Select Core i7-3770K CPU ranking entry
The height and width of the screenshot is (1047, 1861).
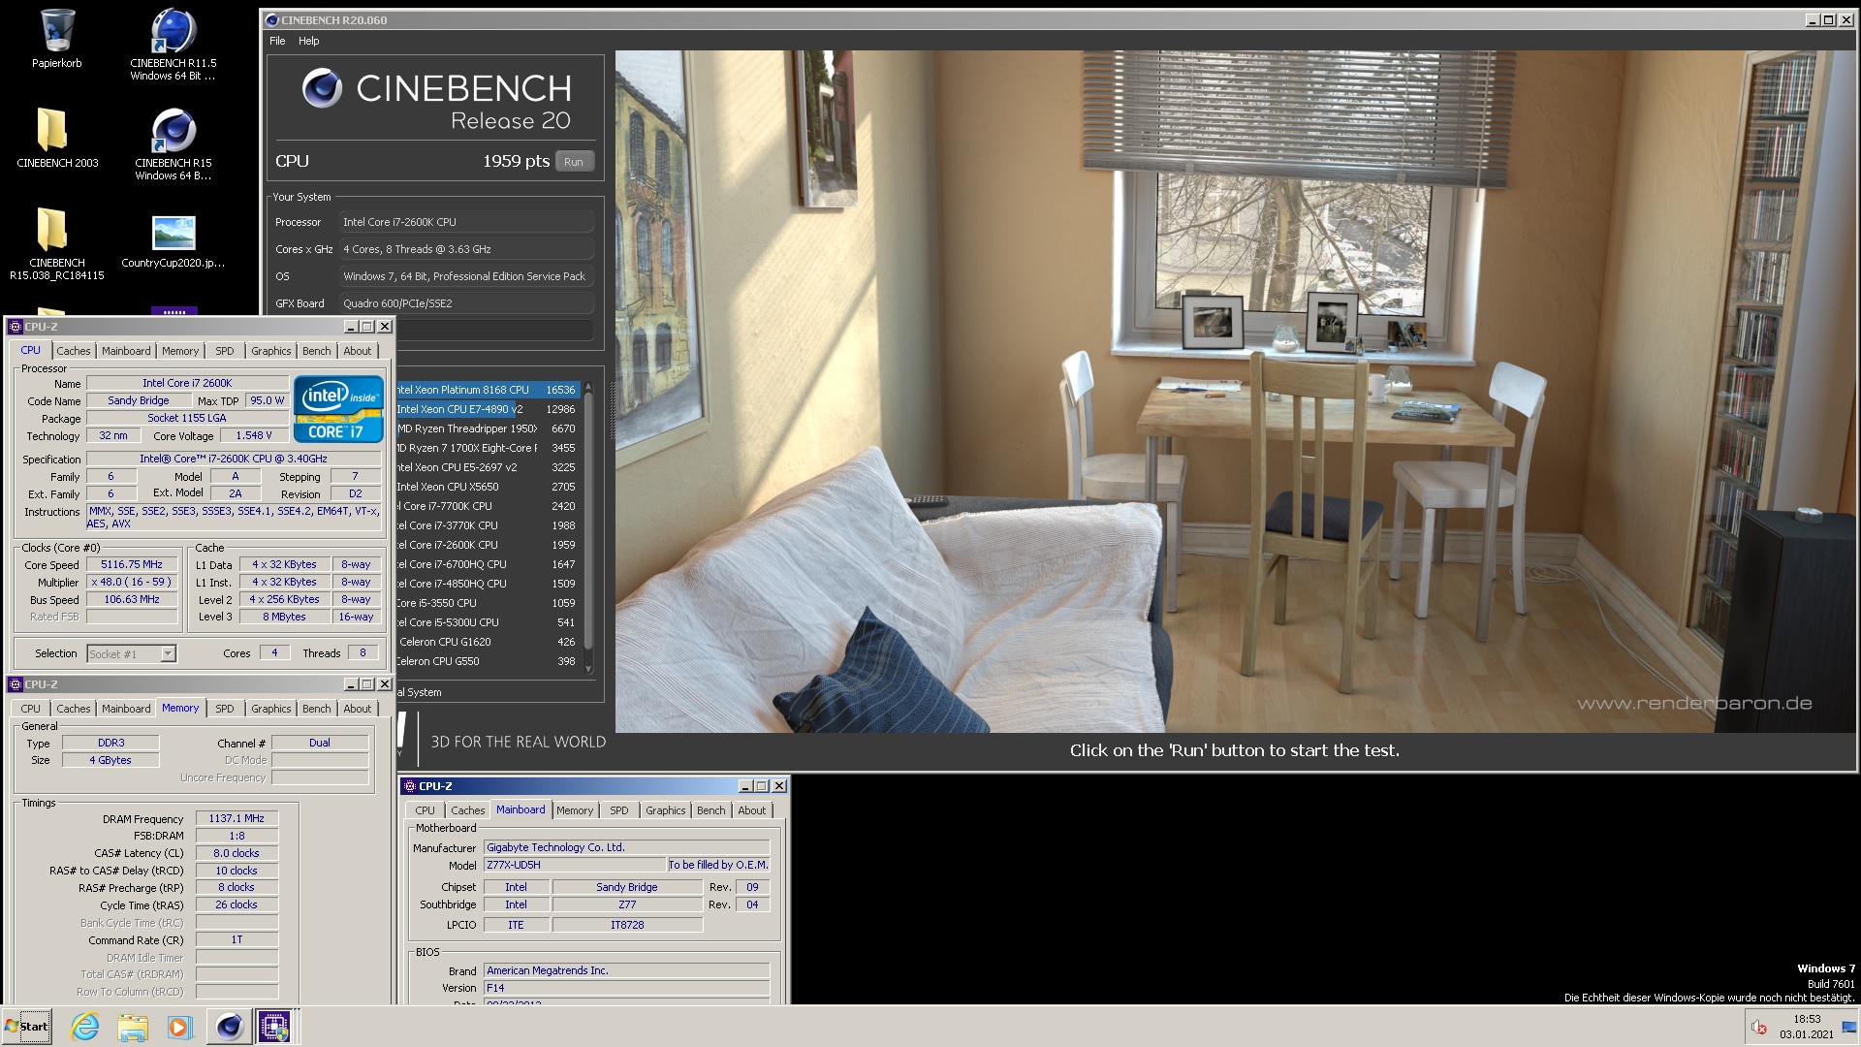(x=487, y=525)
